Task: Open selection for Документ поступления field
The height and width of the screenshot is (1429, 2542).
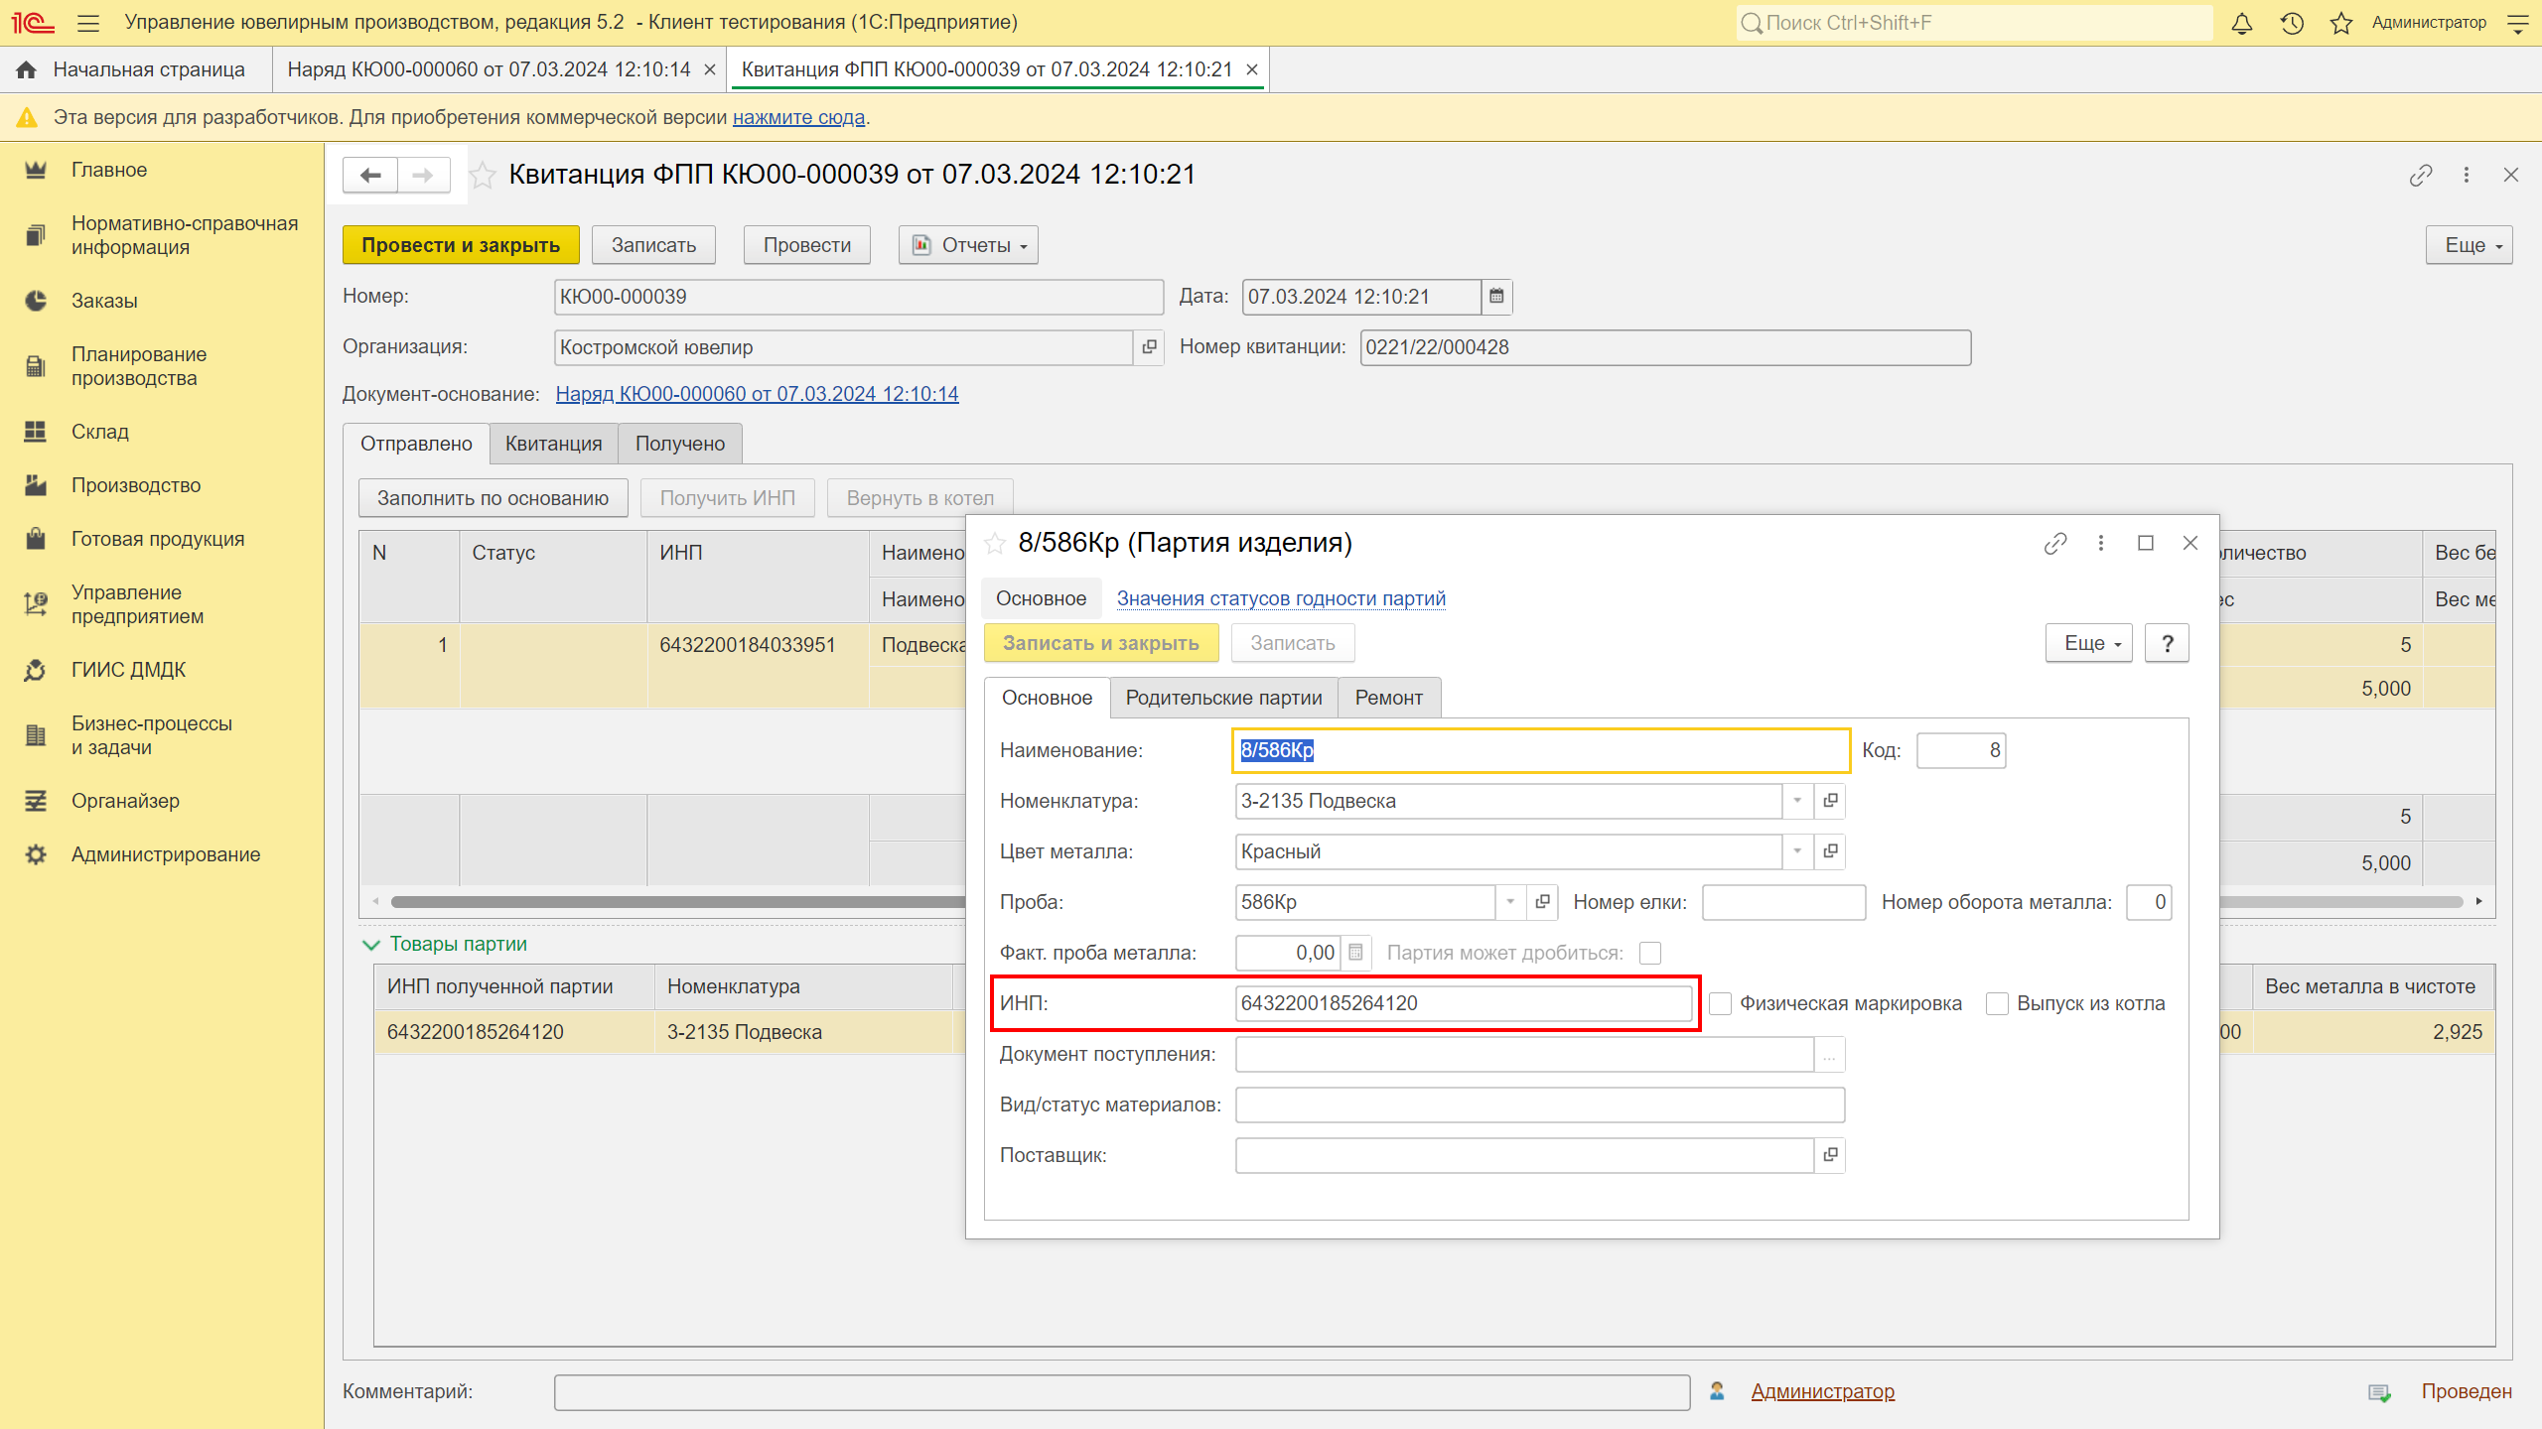Action: click(x=1829, y=1054)
